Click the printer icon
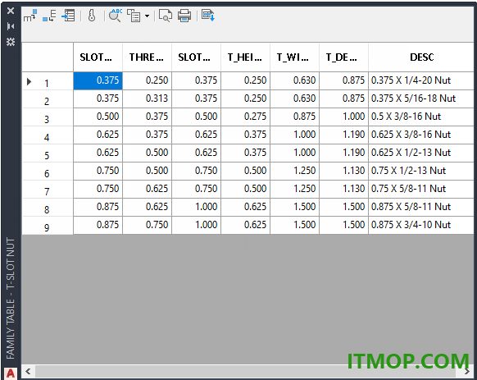The height and width of the screenshot is (380, 477). (184, 16)
